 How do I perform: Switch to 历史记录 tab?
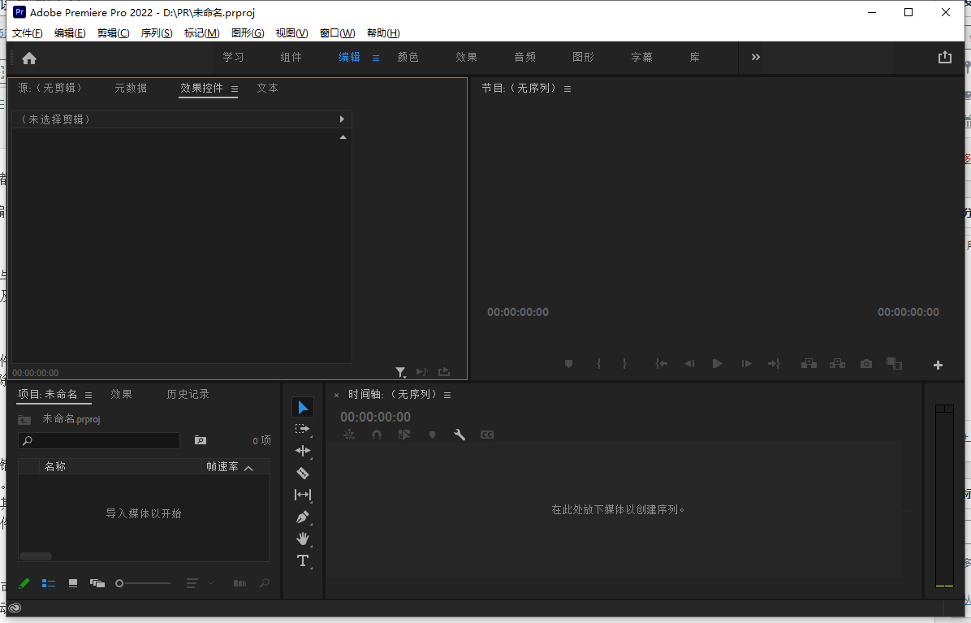188,395
